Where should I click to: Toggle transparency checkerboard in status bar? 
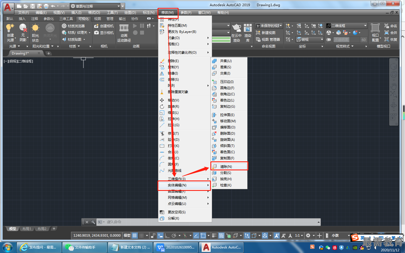coord(221,236)
